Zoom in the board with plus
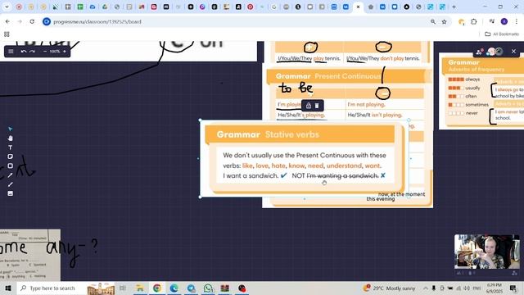 (x=65, y=51)
